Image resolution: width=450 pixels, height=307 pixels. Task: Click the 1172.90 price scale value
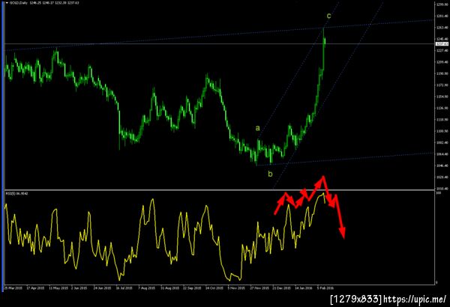442,85
